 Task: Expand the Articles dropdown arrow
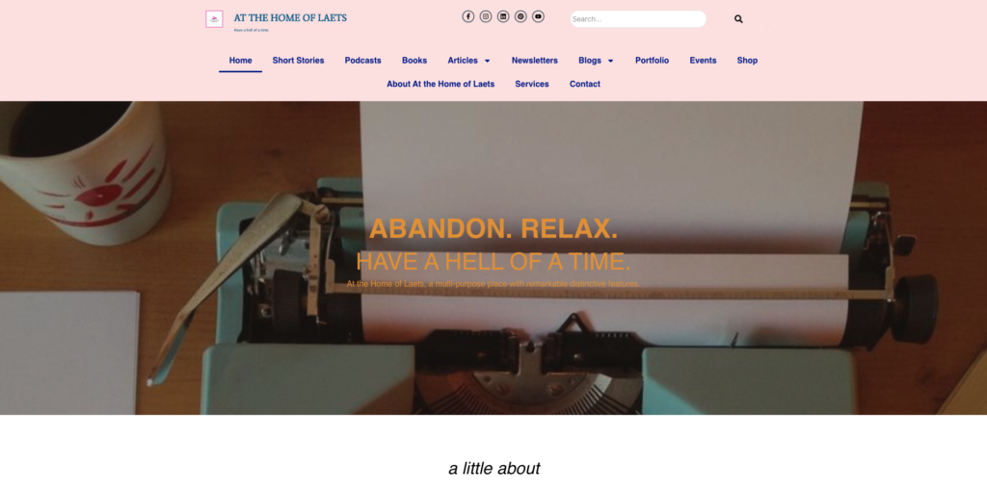click(x=487, y=61)
